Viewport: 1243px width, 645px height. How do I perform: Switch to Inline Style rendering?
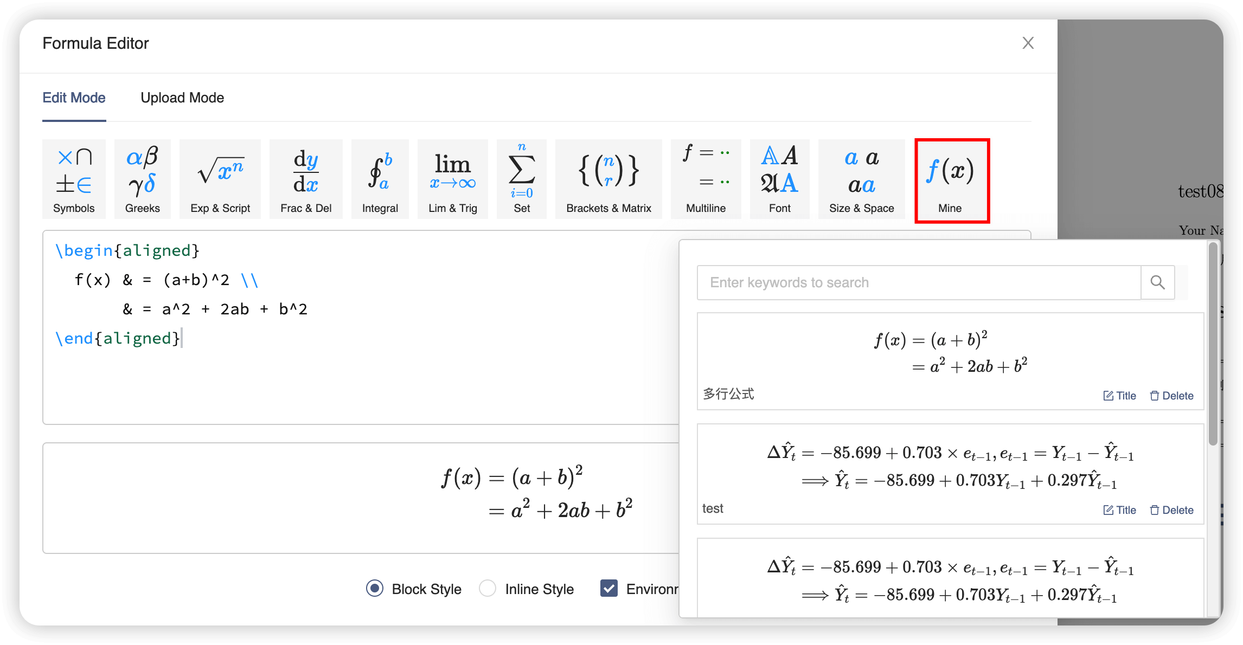pyautogui.click(x=487, y=589)
